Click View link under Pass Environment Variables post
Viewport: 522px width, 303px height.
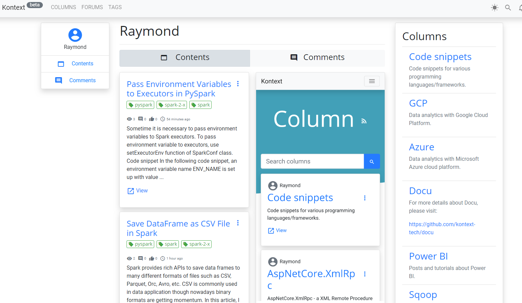click(138, 191)
